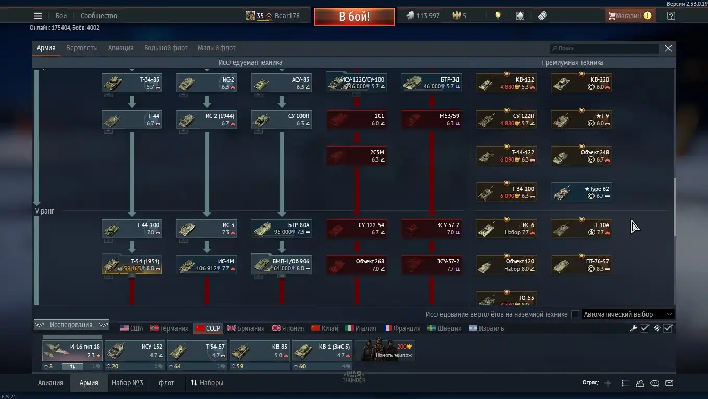This screenshot has height=399, width=708.
Task: Click the golden eagles currency icon
Action: click(x=457, y=16)
